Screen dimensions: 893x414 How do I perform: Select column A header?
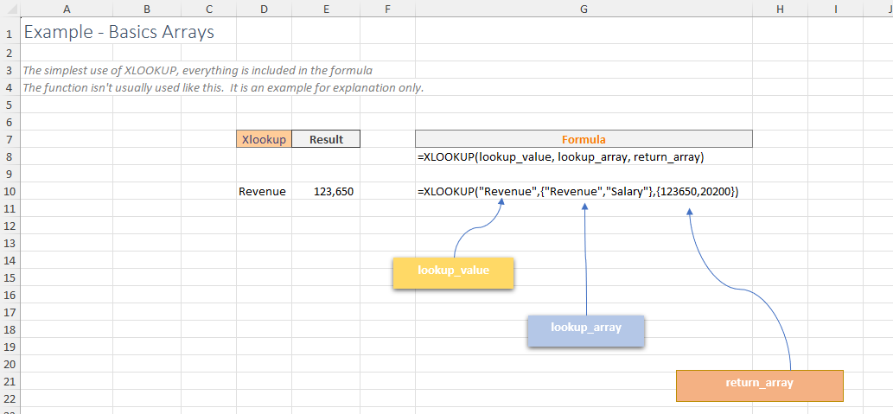[x=67, y=9]
